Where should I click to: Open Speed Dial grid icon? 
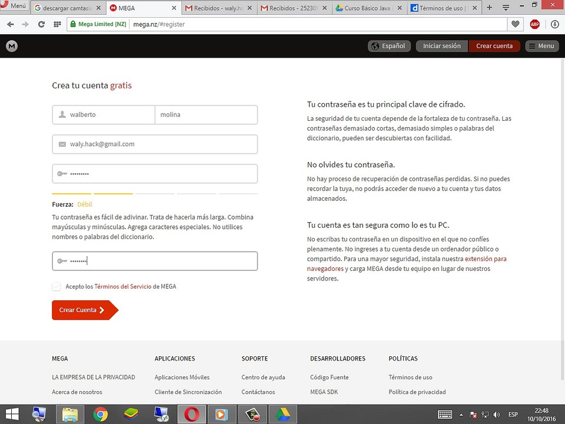point(57,24)
